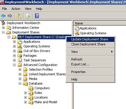The image size is (126, 109).
Task: Click the Export List toolbar icon
Action: (28, 16)
